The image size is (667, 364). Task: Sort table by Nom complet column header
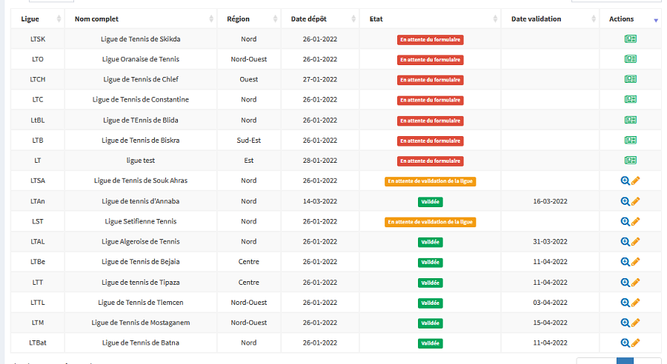141,18
